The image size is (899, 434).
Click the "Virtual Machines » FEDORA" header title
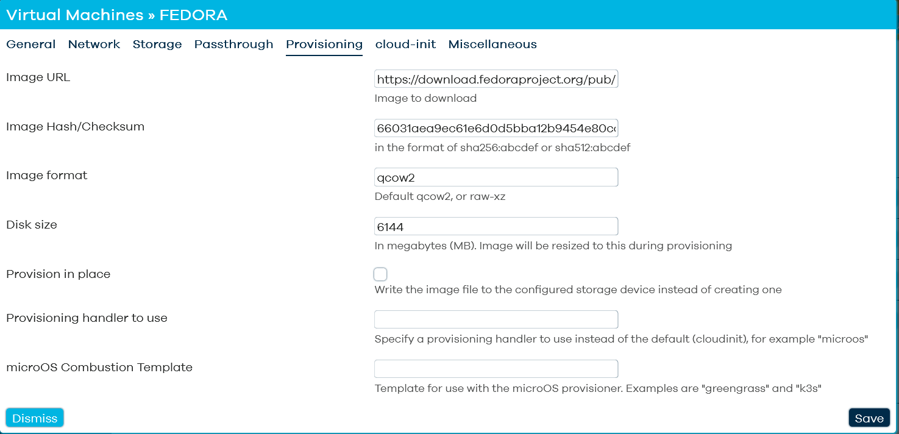coord(117,15)
